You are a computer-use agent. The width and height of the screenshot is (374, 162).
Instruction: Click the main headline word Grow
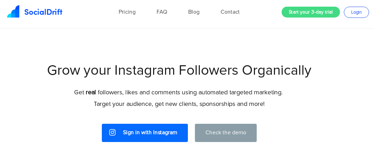[64, 70]
